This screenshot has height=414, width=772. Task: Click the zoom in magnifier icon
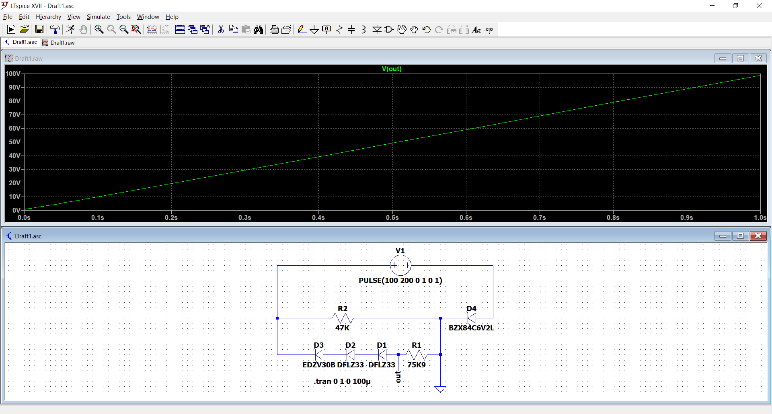tap(99, 29)
